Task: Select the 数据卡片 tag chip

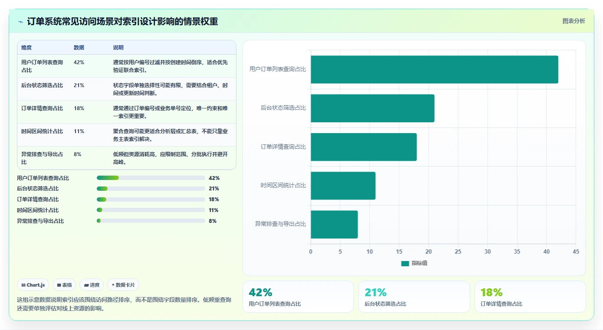Action: [x=123, y=285]
